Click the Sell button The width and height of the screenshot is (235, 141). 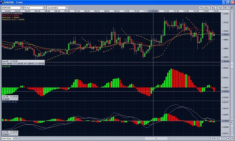pyautogui.click(x=220, y=8)
